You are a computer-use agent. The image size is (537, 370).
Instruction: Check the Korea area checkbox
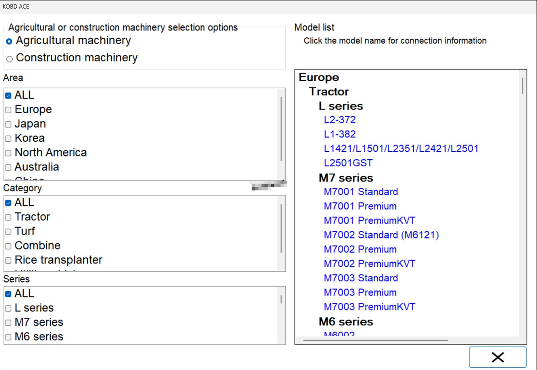8,139
